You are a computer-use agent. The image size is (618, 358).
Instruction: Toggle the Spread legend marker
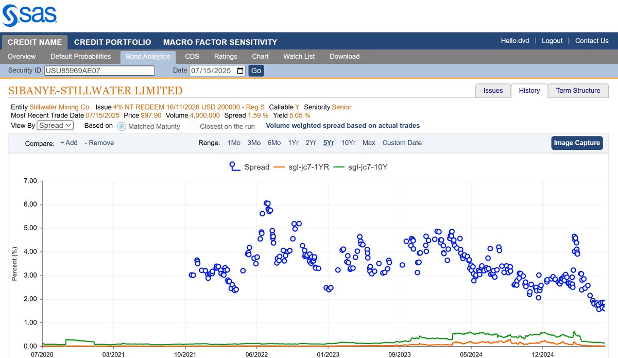tap(234, 166)
